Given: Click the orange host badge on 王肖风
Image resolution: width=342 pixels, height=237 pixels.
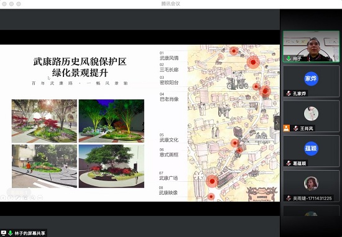Looking at the screenshot, I should click(x=287, y=128).
